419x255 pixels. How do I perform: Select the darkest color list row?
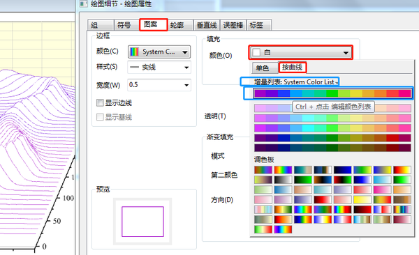tap(332, 148)
